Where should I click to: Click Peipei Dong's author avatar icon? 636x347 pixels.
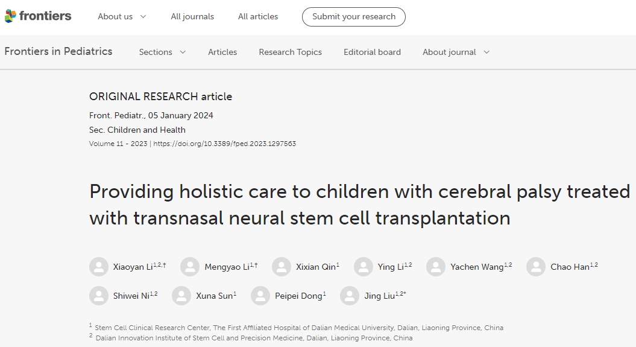pos(260,296)
